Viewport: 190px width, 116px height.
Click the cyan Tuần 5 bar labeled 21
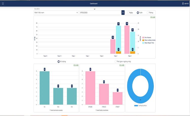(x=119, y=39)
